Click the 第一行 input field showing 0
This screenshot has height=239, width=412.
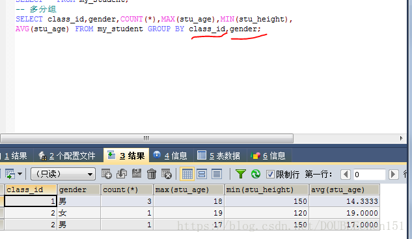tap(369, 175)
